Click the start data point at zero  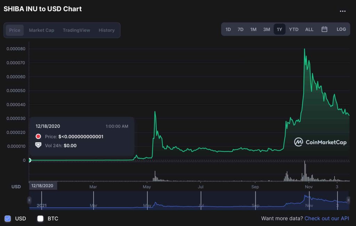click(30, 160)
